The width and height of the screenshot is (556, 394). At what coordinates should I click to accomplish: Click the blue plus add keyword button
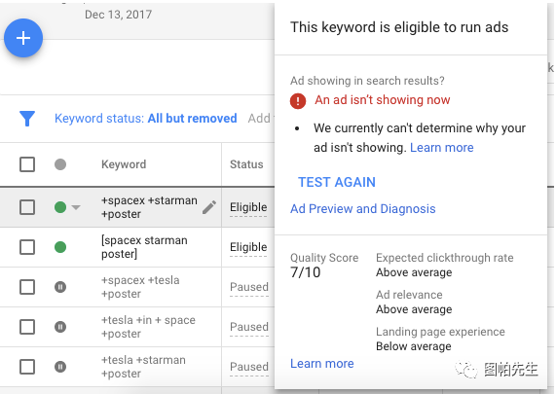coord(23,38)
